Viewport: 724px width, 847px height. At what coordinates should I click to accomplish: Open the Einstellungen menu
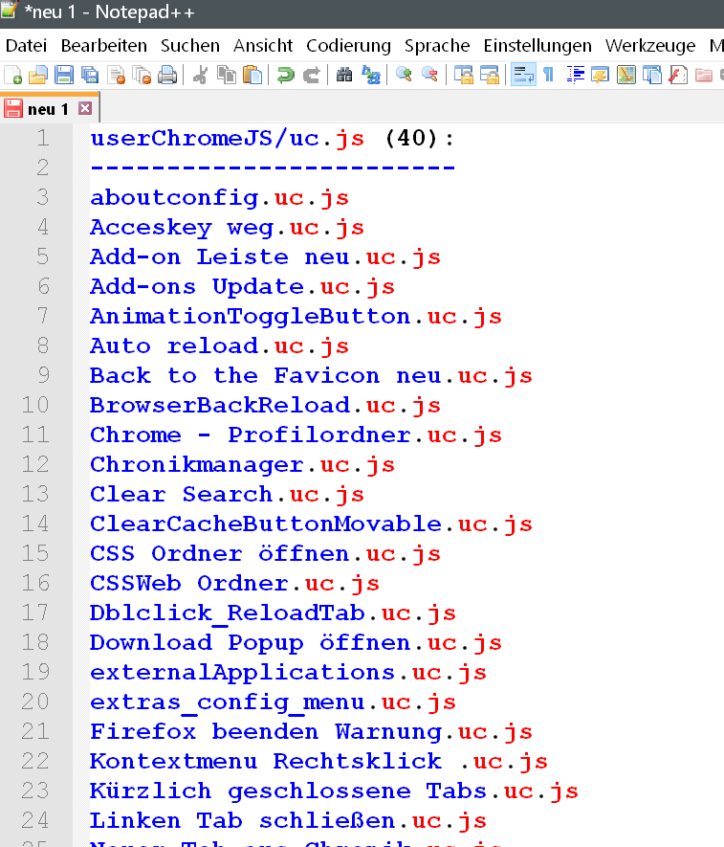point(538,45)
